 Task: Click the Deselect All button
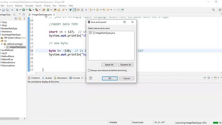[126, 65]
